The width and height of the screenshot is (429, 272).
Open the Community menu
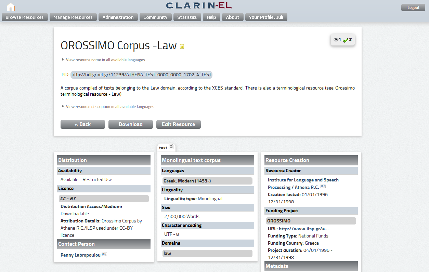[x=155, y=17]
